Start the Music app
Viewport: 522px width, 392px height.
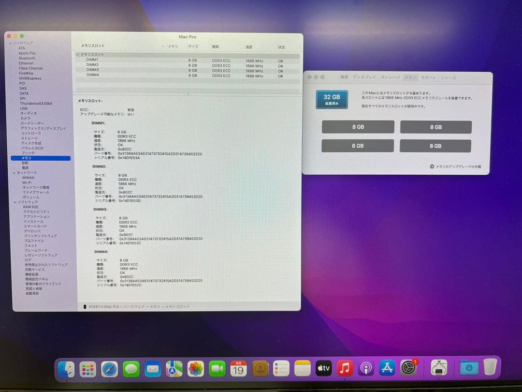click(345, 368)
